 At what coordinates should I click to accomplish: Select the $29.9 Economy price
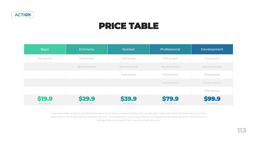click(x=87, y=99)
